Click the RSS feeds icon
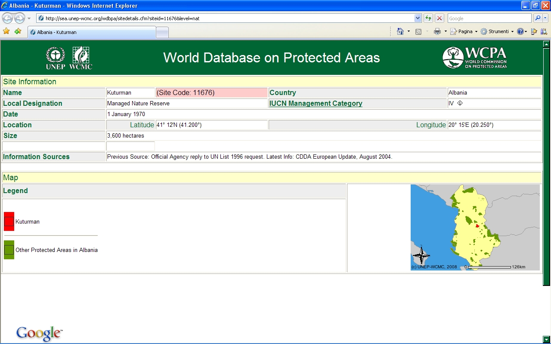This screenshot has height=344, width=551. (x=418, y=31)
